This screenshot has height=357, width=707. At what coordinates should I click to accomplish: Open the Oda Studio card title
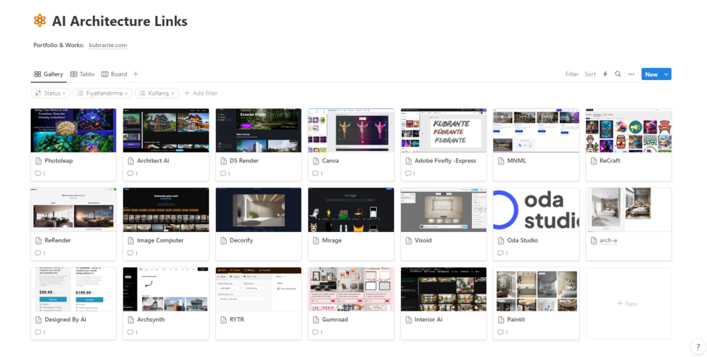(522, 240)
